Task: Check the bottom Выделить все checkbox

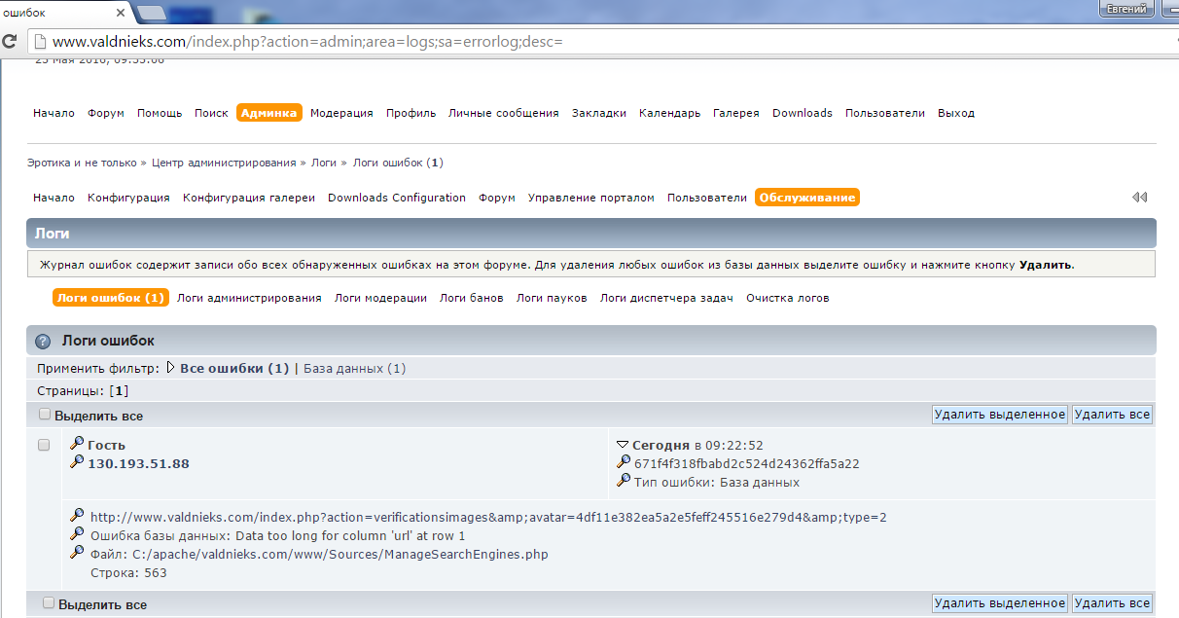Action: click(x=48, y=603)
